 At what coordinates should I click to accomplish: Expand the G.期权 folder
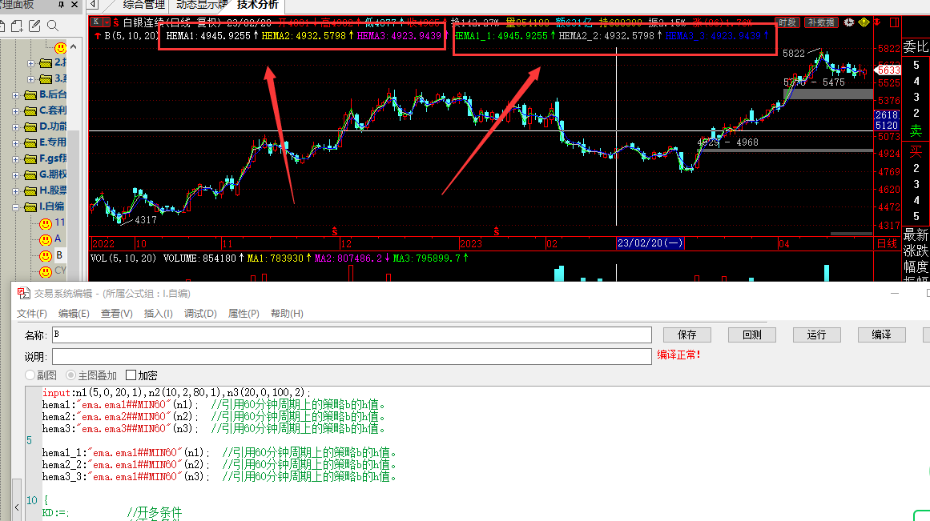coord(15,174)
